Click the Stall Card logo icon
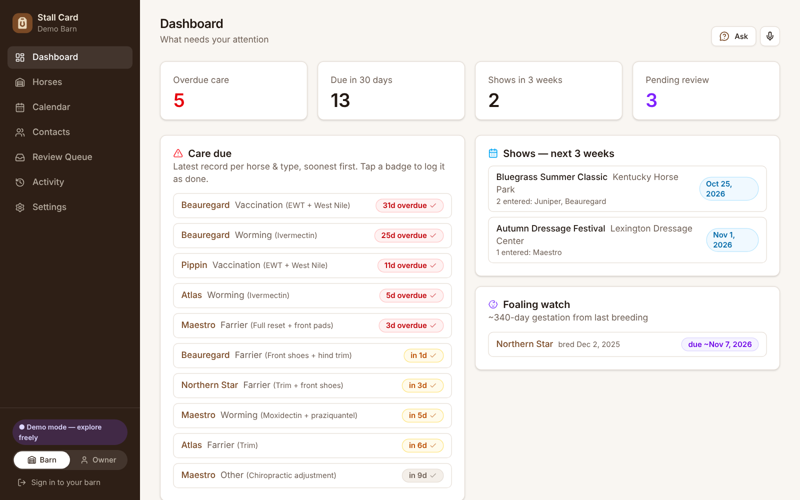 [22, 23]
